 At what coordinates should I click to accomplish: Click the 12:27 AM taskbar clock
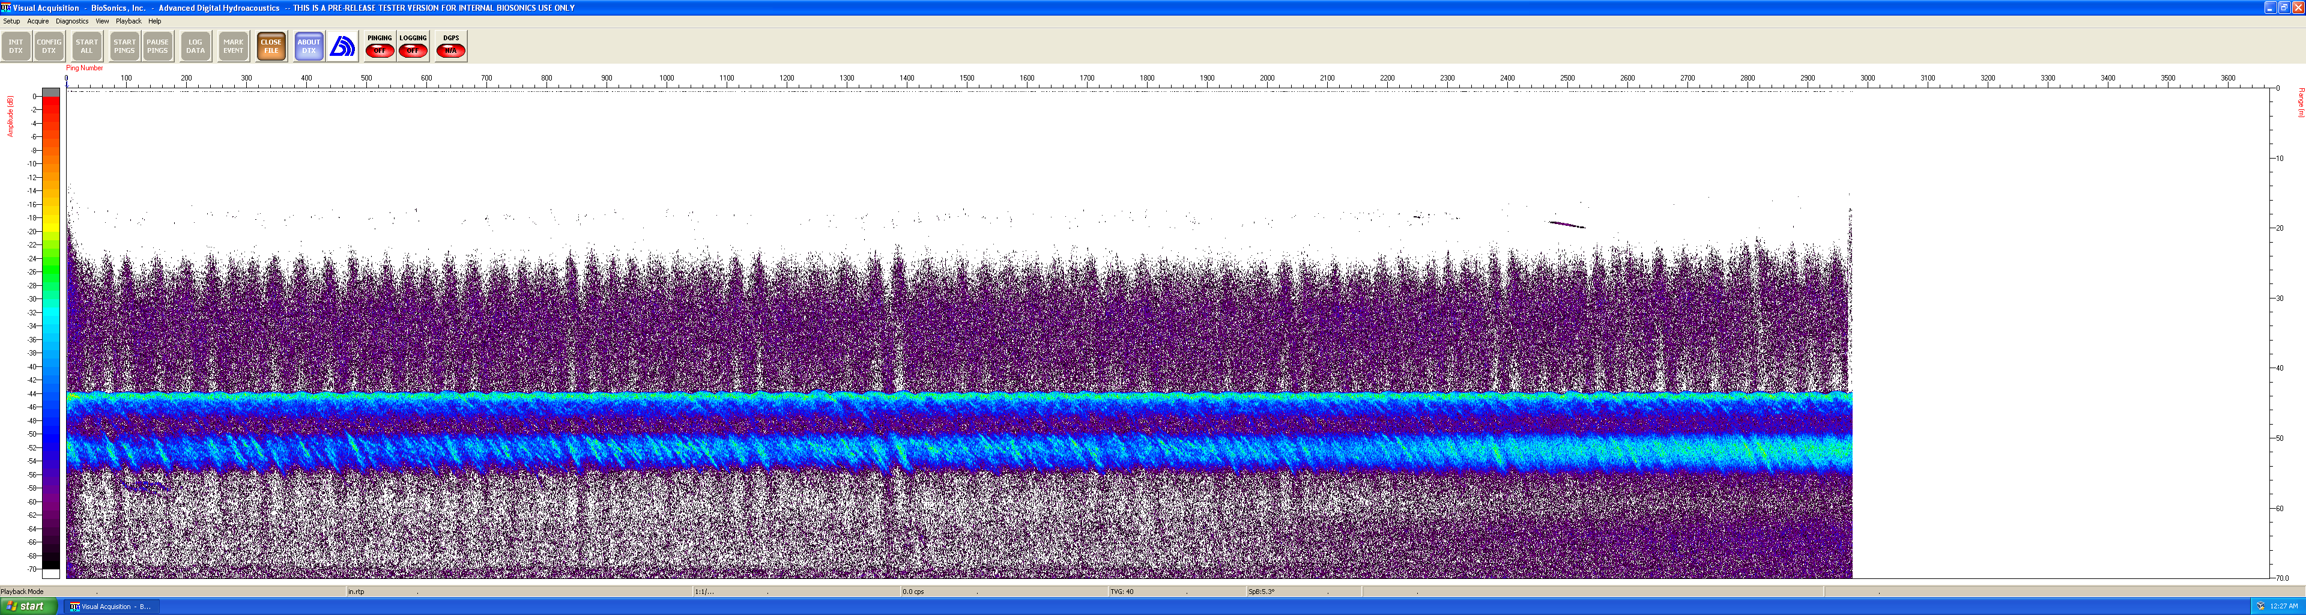2284,607
